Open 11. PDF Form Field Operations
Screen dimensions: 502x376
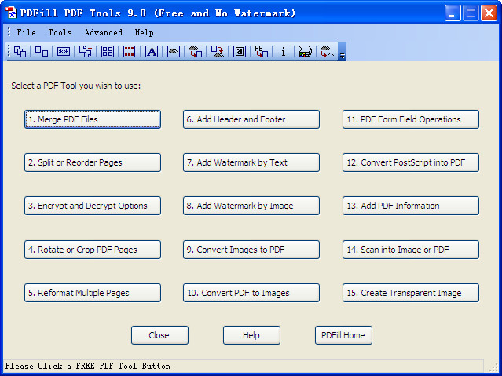coord(411,119)
